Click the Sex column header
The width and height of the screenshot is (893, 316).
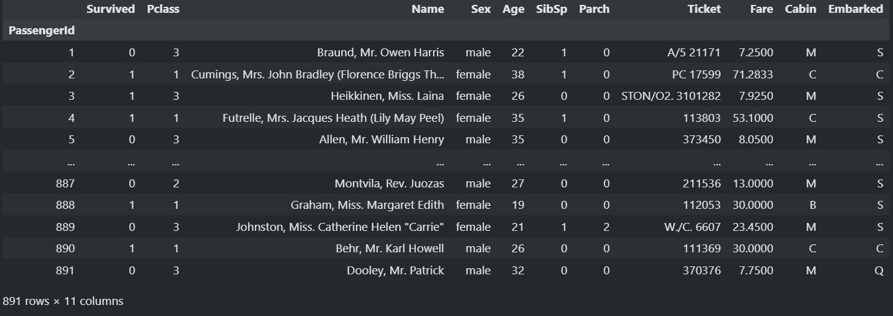[481, 9]
